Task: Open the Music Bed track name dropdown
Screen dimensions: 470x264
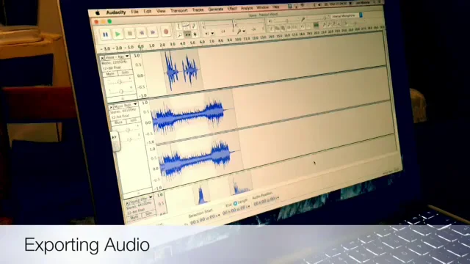Action: click(x=135, y=104)
